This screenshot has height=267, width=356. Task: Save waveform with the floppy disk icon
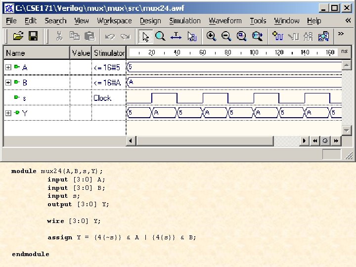click(x=33, y=36)
